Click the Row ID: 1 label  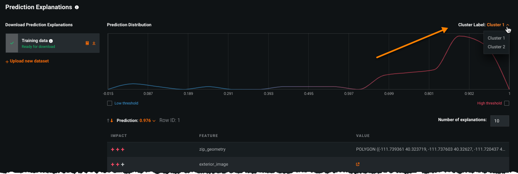(x=169, y=121)
